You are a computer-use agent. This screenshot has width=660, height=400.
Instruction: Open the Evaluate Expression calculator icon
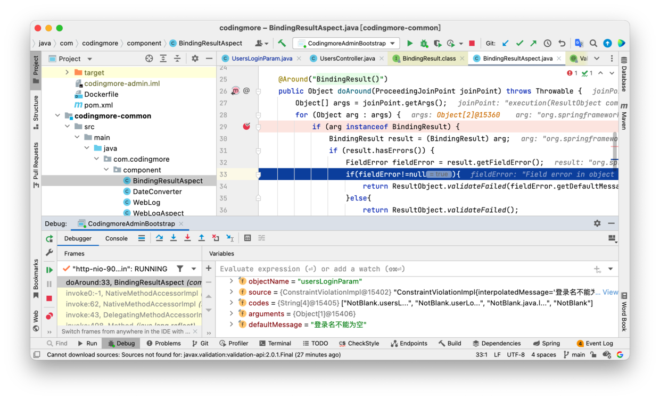(247, 238)
